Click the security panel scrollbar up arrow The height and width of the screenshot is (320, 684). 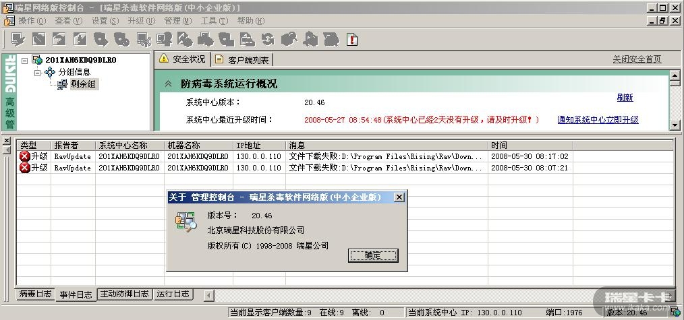(675, 77)
